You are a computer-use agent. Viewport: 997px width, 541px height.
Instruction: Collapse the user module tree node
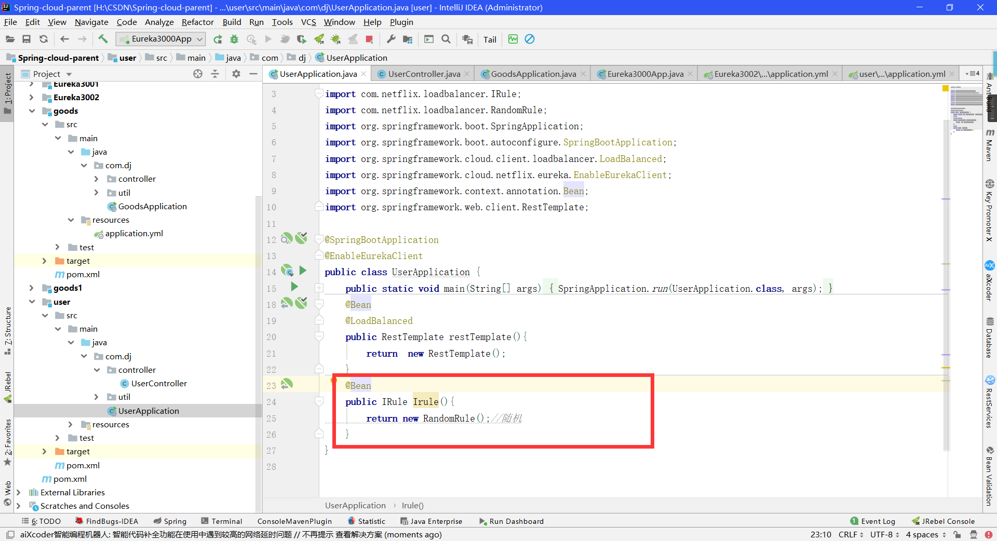(x=32, y=302)
